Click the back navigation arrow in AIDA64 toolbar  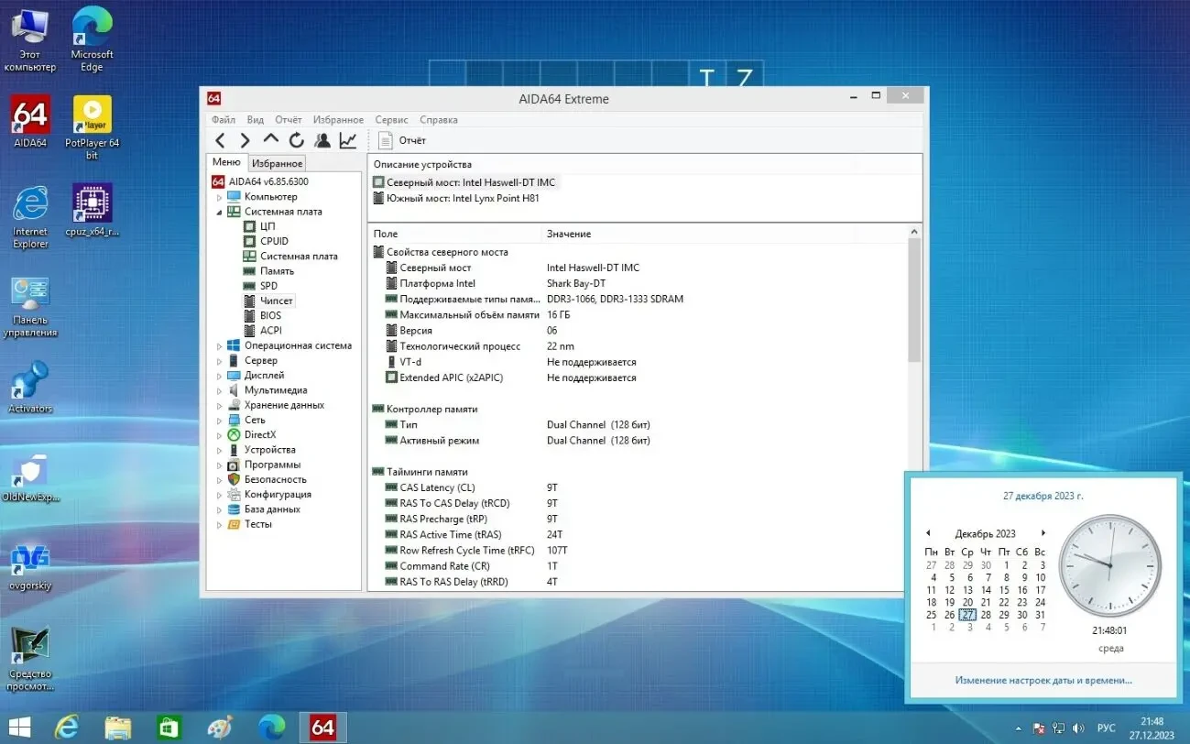[221, 139]
